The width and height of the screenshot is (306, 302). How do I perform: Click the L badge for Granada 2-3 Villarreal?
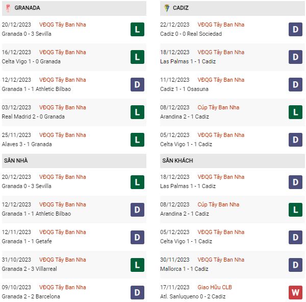pyautogui.click(x=137, y=264)
